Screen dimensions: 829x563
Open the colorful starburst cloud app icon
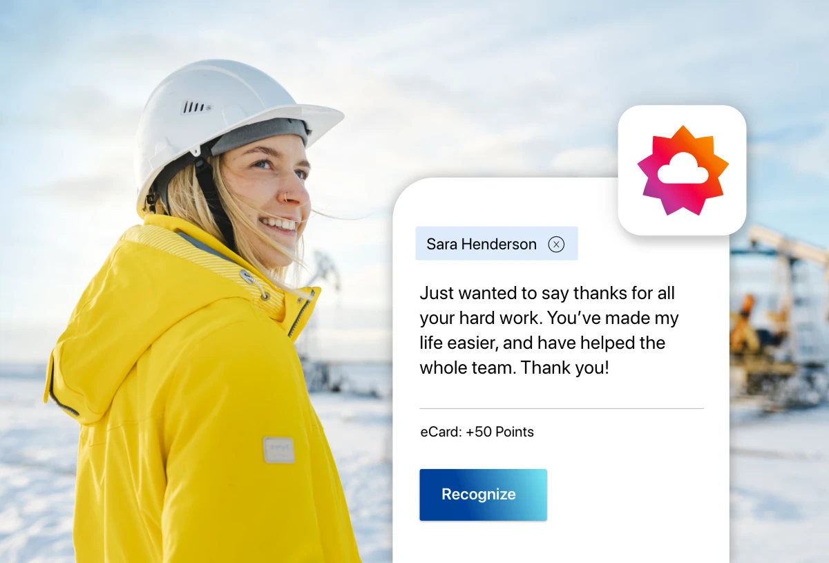tap(682, 170)
